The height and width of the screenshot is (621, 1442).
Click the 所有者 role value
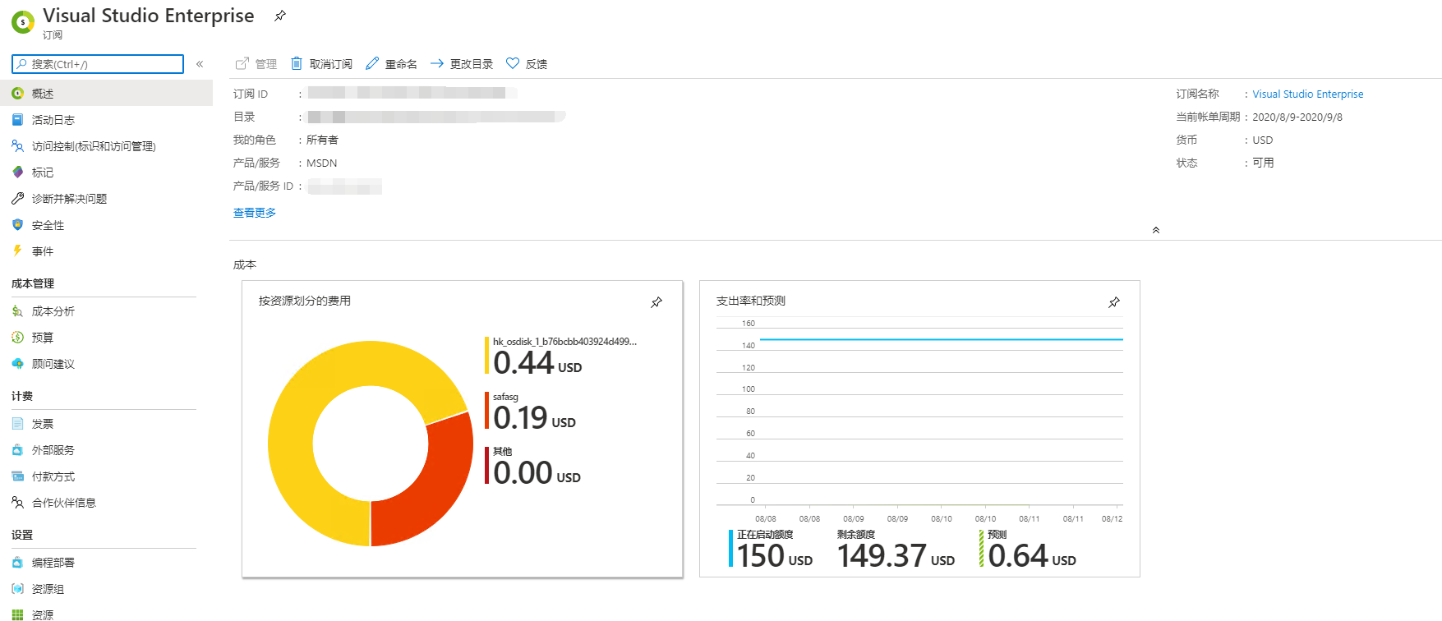[x=322, y=140]
